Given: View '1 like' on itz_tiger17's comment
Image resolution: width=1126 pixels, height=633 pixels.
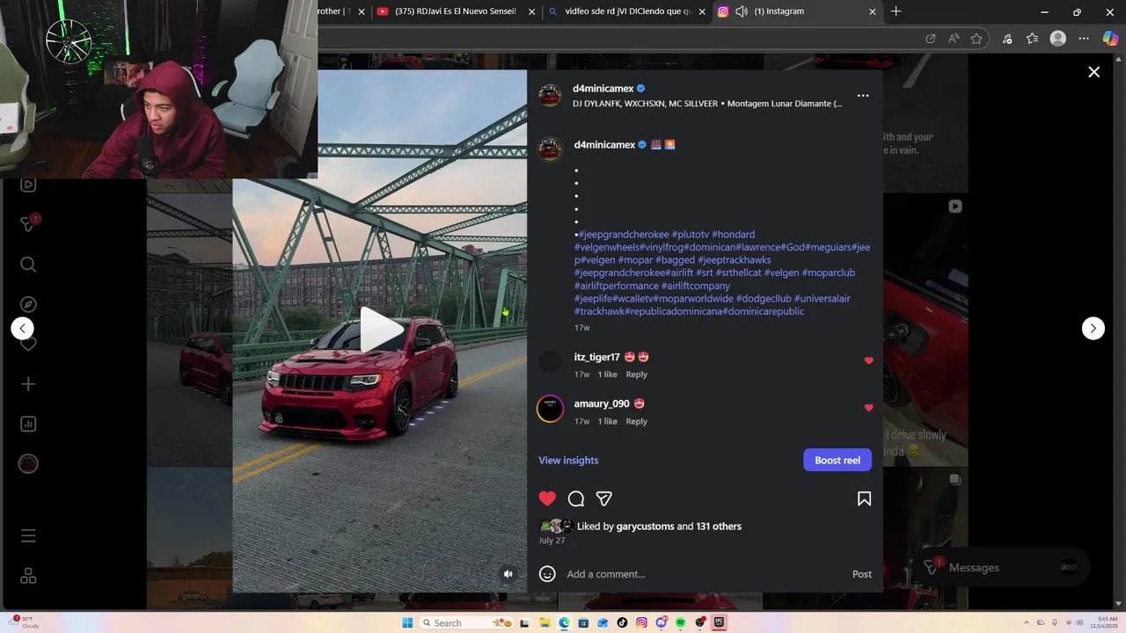Looking at the screenshot, I should coord(608,375).
